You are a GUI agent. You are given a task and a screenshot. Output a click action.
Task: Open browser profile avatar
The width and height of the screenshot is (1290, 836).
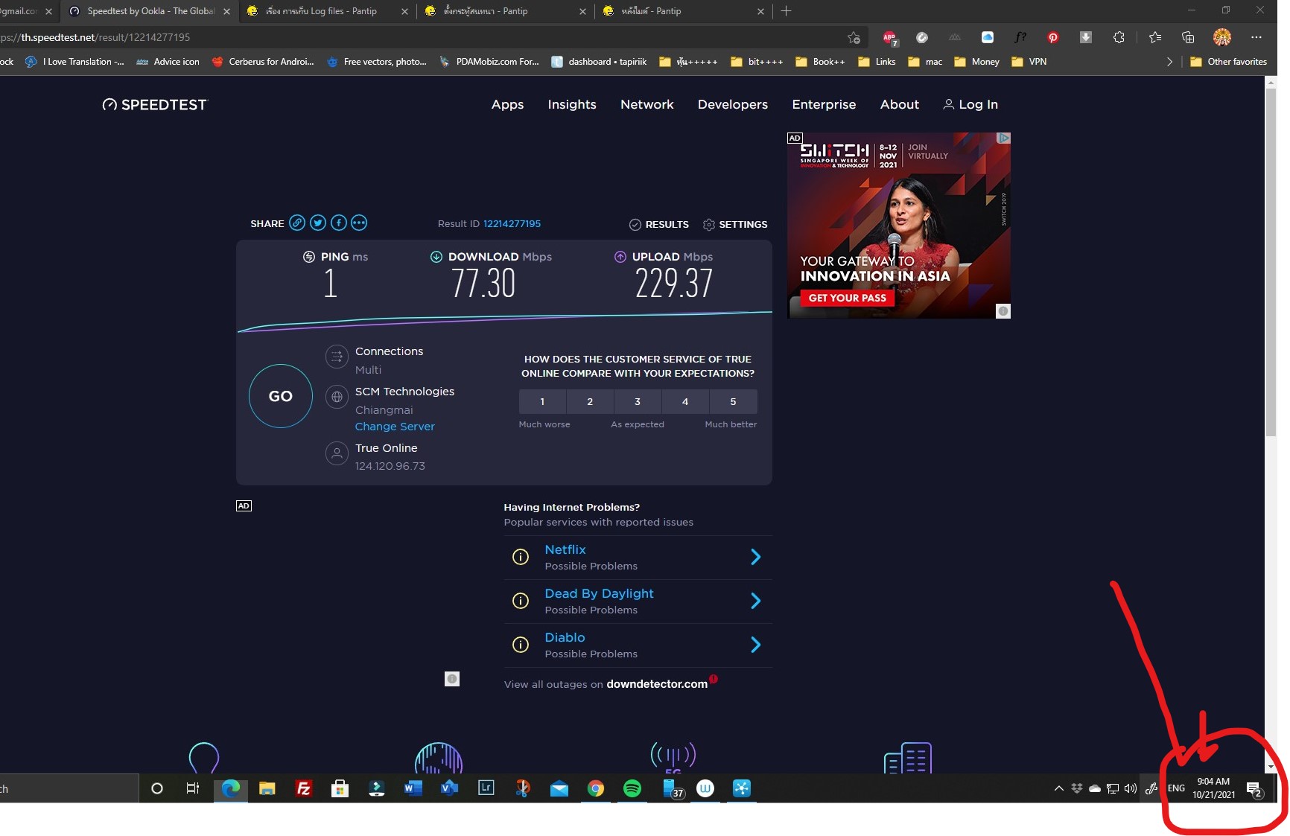point(1221,37)
